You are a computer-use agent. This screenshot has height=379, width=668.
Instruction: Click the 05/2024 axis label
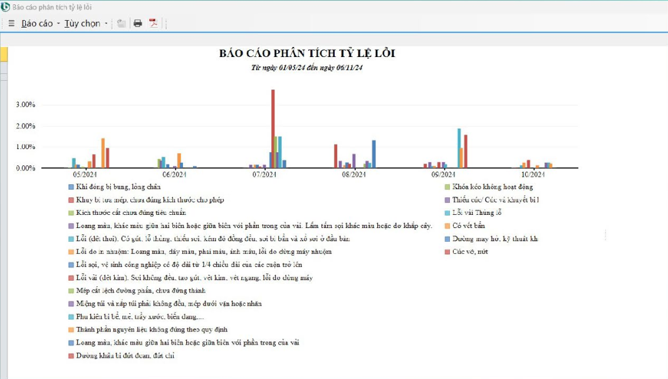tap(85, 175)
